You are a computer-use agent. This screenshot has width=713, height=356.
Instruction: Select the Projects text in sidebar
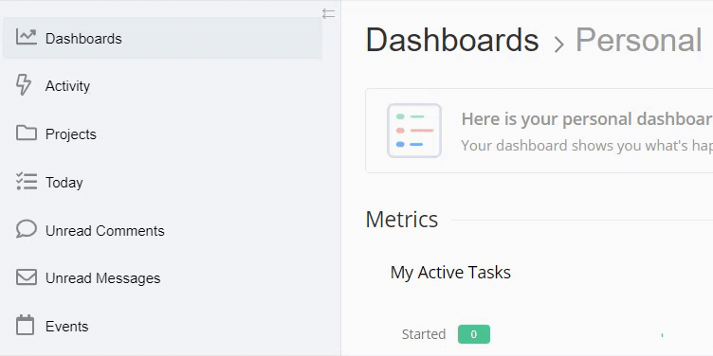71,134
